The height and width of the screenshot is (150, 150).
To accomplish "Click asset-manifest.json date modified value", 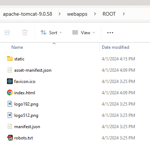I will pyautogui.click(x=118, y=70).
